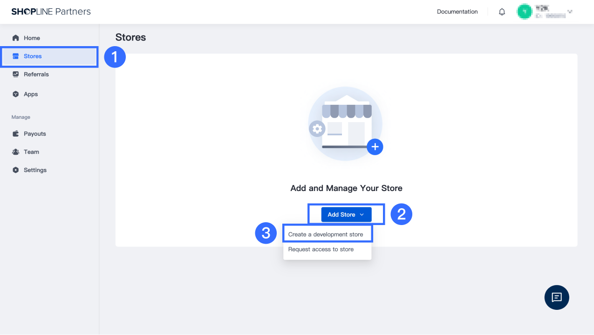Click the notification bell icon

[x=502, y=12]
